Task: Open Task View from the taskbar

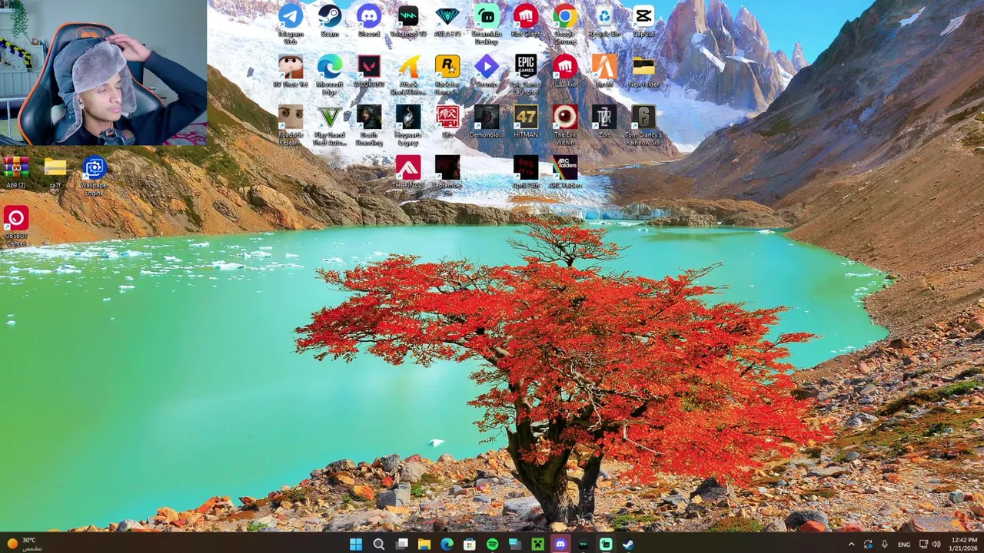Action: [x=401, y=544]
